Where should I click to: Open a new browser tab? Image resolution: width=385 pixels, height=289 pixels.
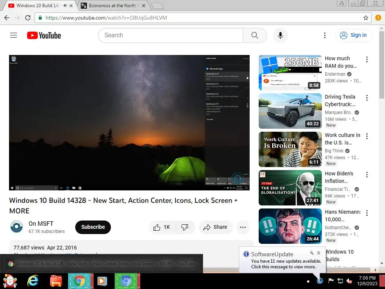158,6
